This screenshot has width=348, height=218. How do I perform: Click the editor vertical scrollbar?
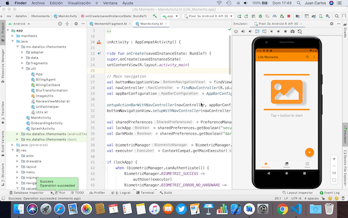pos(230,55)
